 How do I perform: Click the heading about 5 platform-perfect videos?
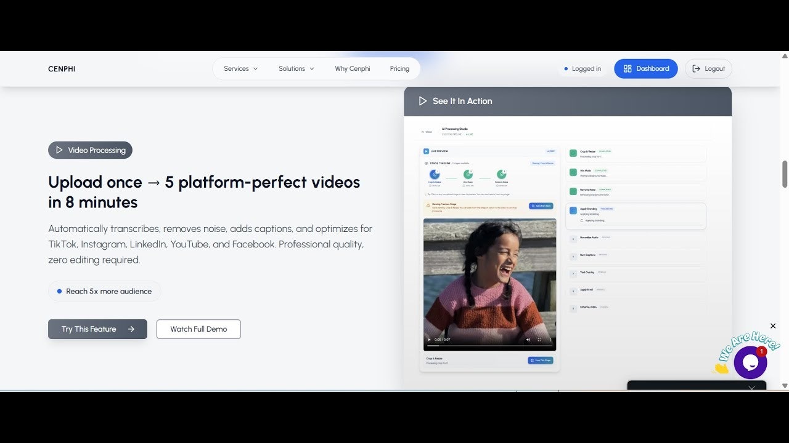[204, 192]
